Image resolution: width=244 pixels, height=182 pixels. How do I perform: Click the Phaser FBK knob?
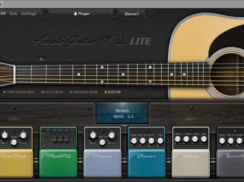click(160, 141)
